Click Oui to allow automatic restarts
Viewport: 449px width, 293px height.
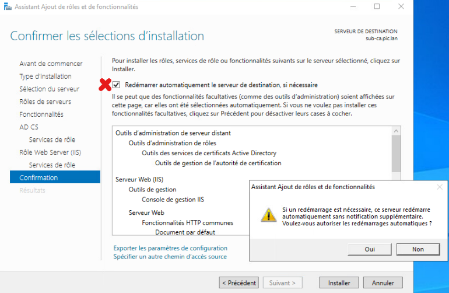(370, 249)
